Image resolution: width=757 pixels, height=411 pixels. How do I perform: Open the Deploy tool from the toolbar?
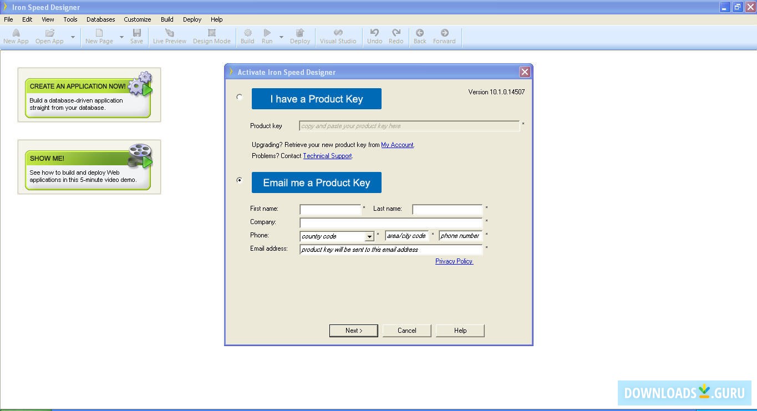tap(300, 35)
